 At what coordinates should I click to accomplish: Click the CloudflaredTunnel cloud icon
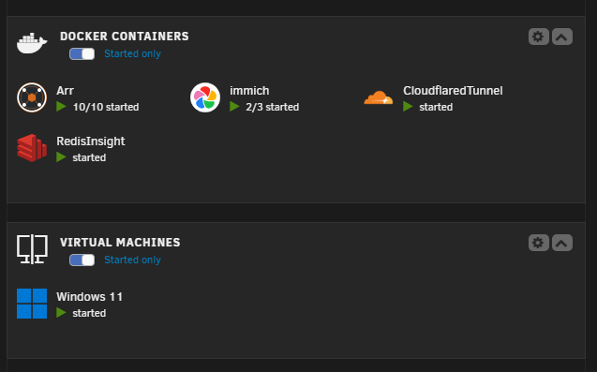379,97
